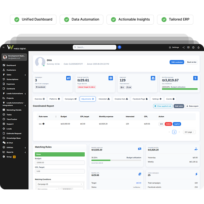Image resolution: width=204 pixels, height=204 pixels.
Task: Open the notifications bell icon
Action: pos(198,47)
